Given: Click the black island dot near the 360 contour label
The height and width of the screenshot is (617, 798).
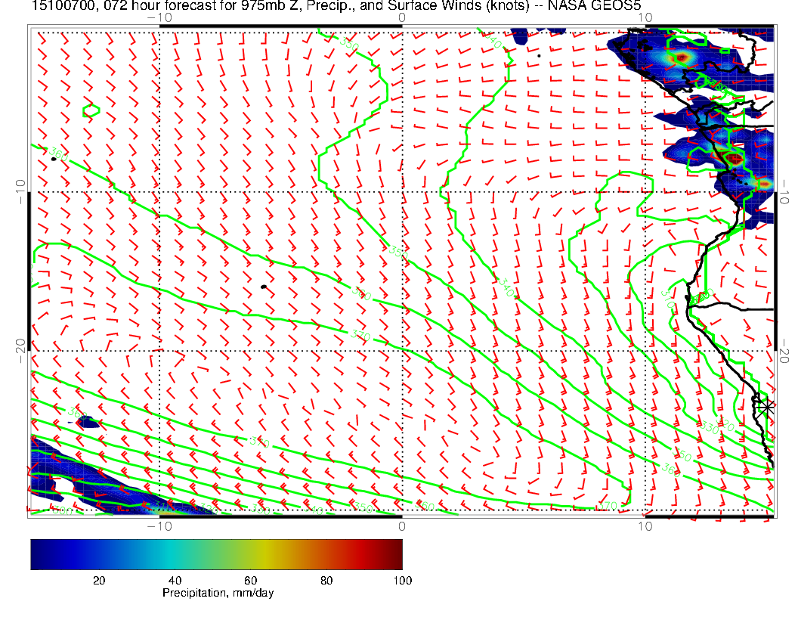Looking at the screenshot, I should point(54,159).
